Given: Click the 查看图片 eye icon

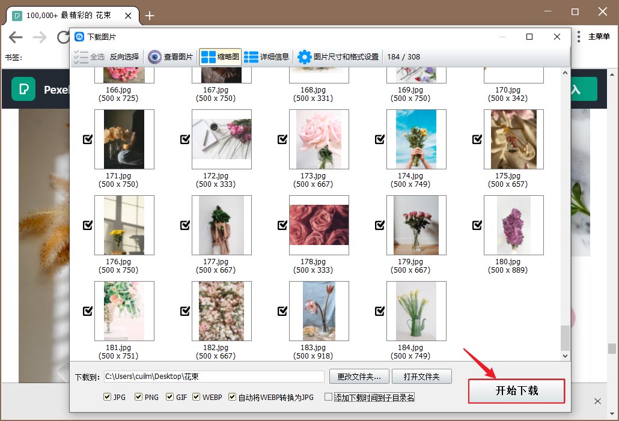Looking at the screenshot, I should pyautogui.click(x=155, y=57).
